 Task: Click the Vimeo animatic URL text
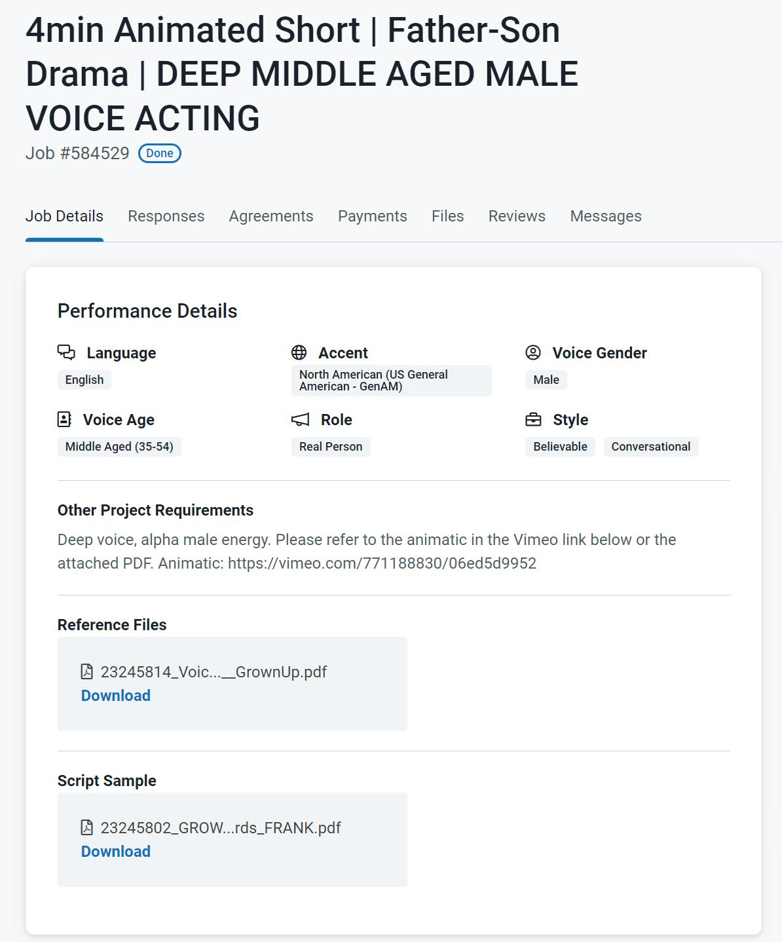point(382,563)
